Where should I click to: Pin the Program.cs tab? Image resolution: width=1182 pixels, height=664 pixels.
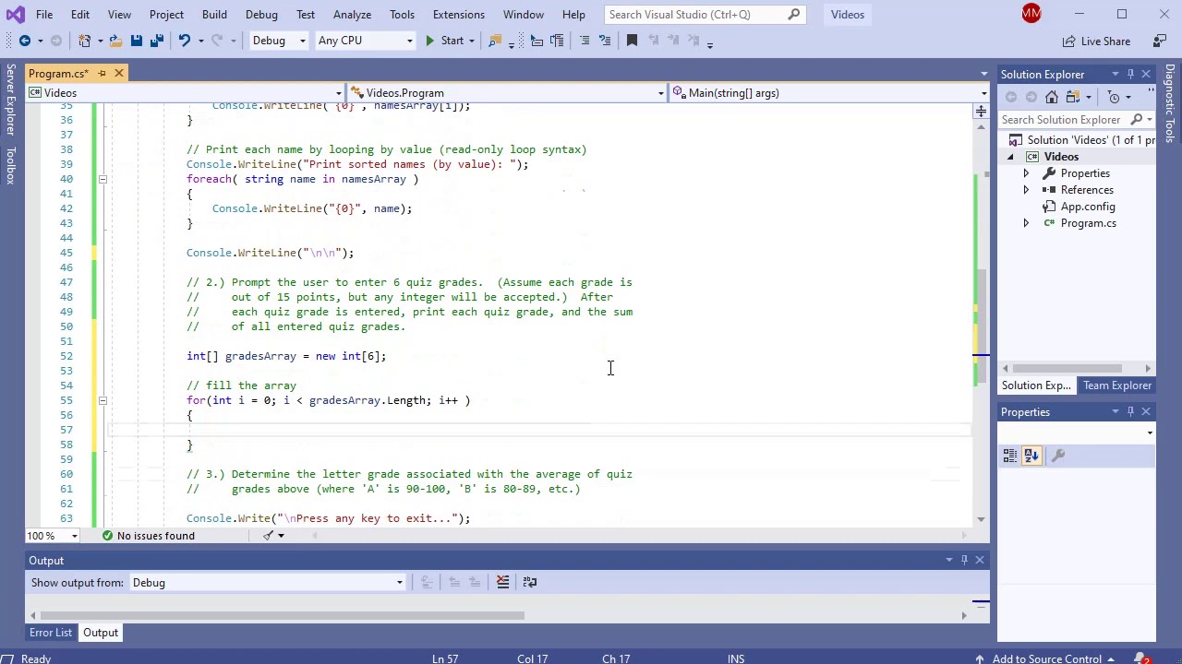point(103,73)
